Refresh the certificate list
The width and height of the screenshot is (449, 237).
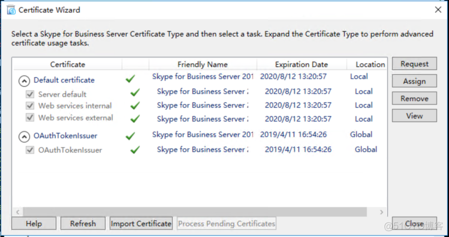pos(83,223)
